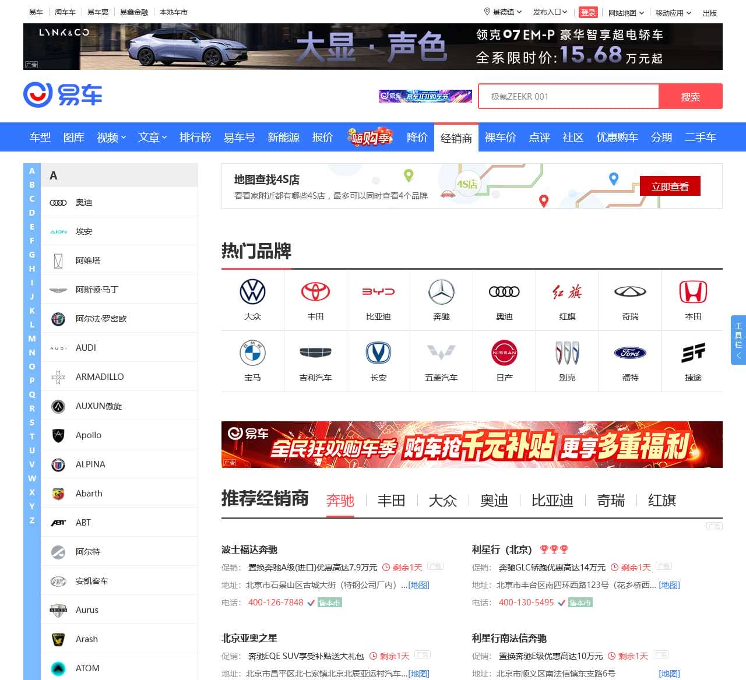Click the Buick tri-shield logo
Viewport: 746px width, 680px height.
567,353
